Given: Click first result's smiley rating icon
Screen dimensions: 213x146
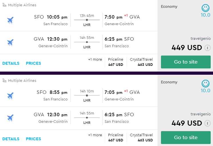Looking at the screenshot, I should (205, 8).
